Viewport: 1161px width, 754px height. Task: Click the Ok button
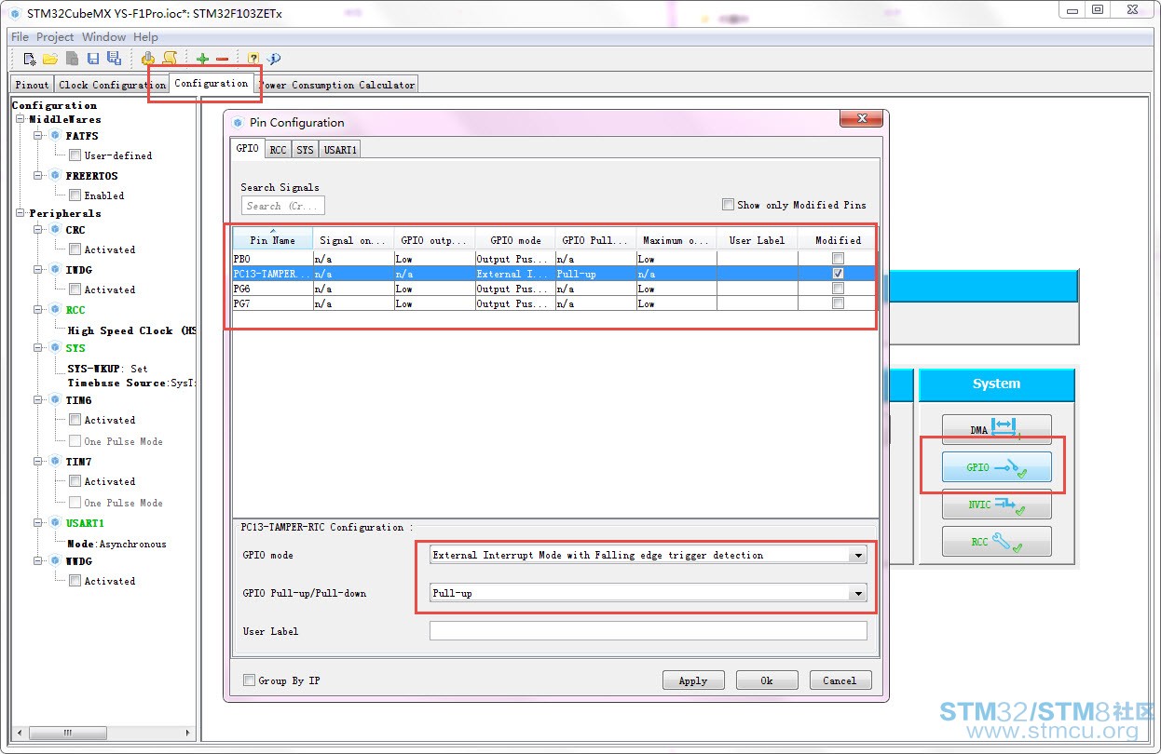click(767, 680)
